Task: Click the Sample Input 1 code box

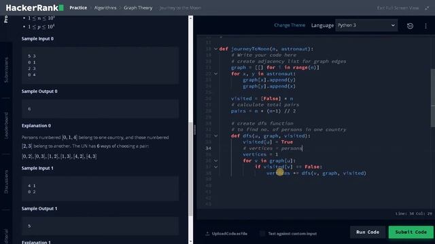Action: 100,188
